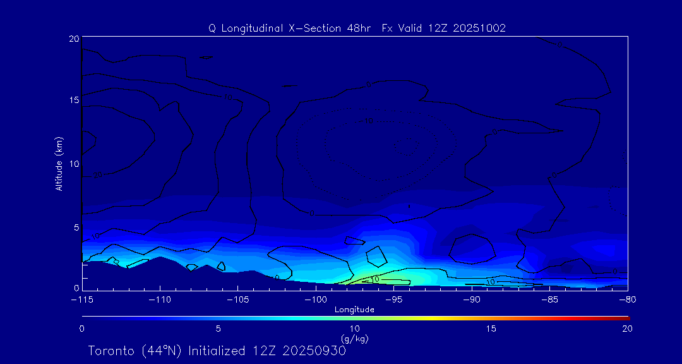Click the color scale label 0
The width and height of the screenshot is (682, 364).
[x=81, y=329]
